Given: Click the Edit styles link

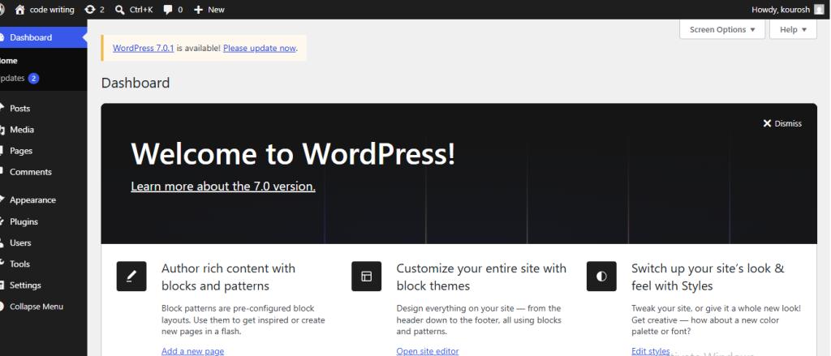Looking at the screenshot, I should click(651, 350).
